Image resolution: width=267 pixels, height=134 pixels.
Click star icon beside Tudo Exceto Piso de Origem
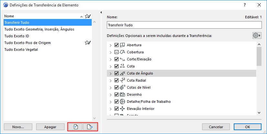(x=87, y=43)
